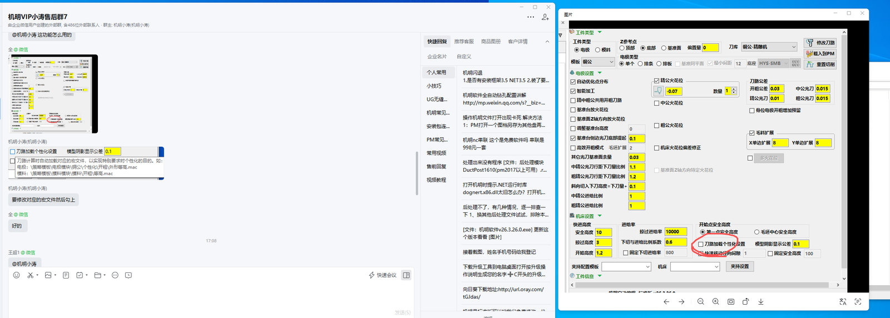Click the 载入到PM load icon button
Image resolution: width=890 pixels, height=318 pixels.
820,53
